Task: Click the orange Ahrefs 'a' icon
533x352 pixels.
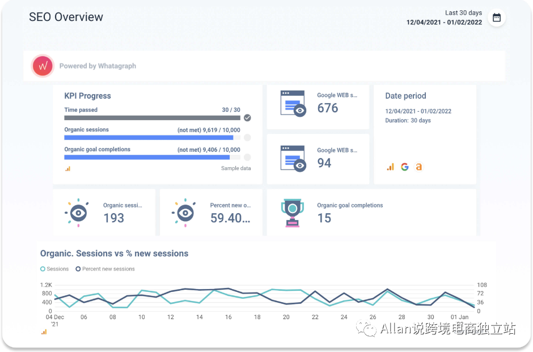Action: 419,167
